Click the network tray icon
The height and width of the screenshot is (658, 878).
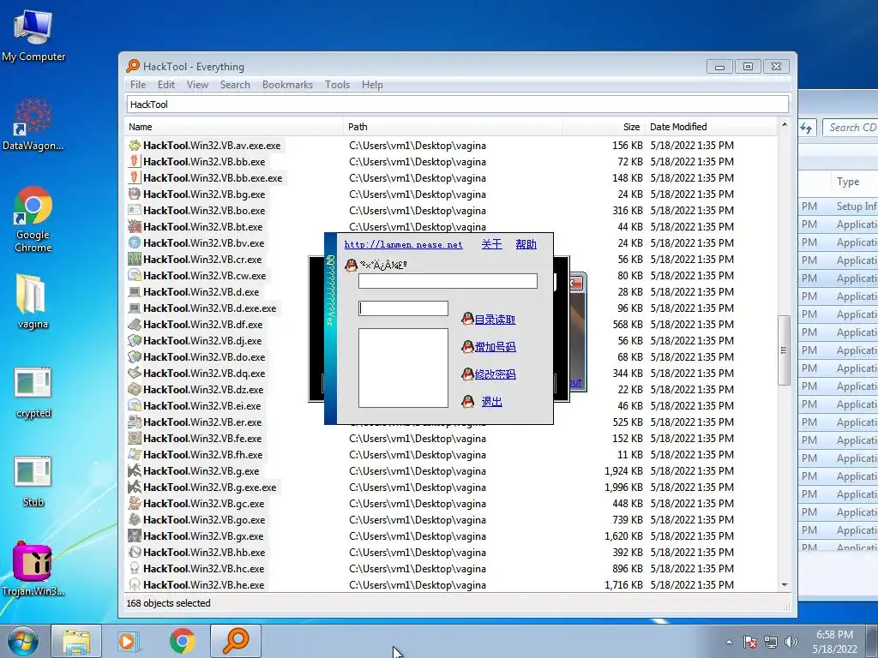point(771,642)
